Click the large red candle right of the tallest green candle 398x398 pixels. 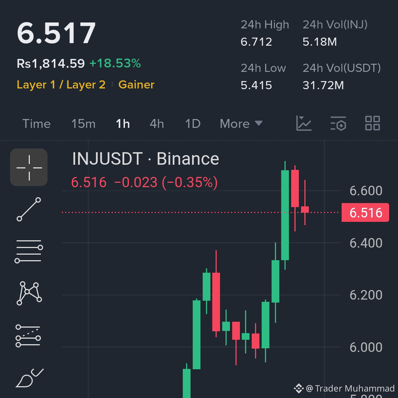point(295,189)
